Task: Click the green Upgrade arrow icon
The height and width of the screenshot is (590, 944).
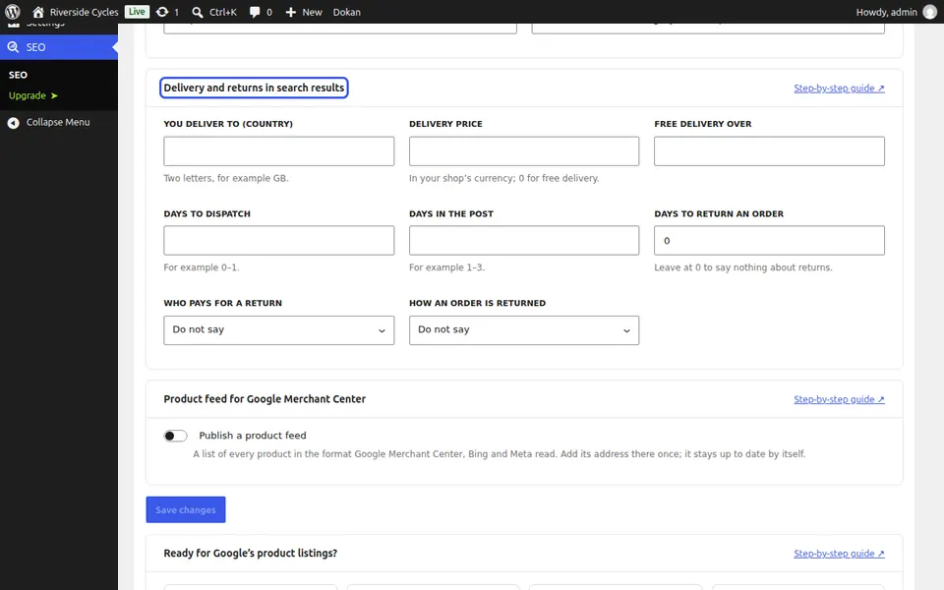Action: [54, 95]
